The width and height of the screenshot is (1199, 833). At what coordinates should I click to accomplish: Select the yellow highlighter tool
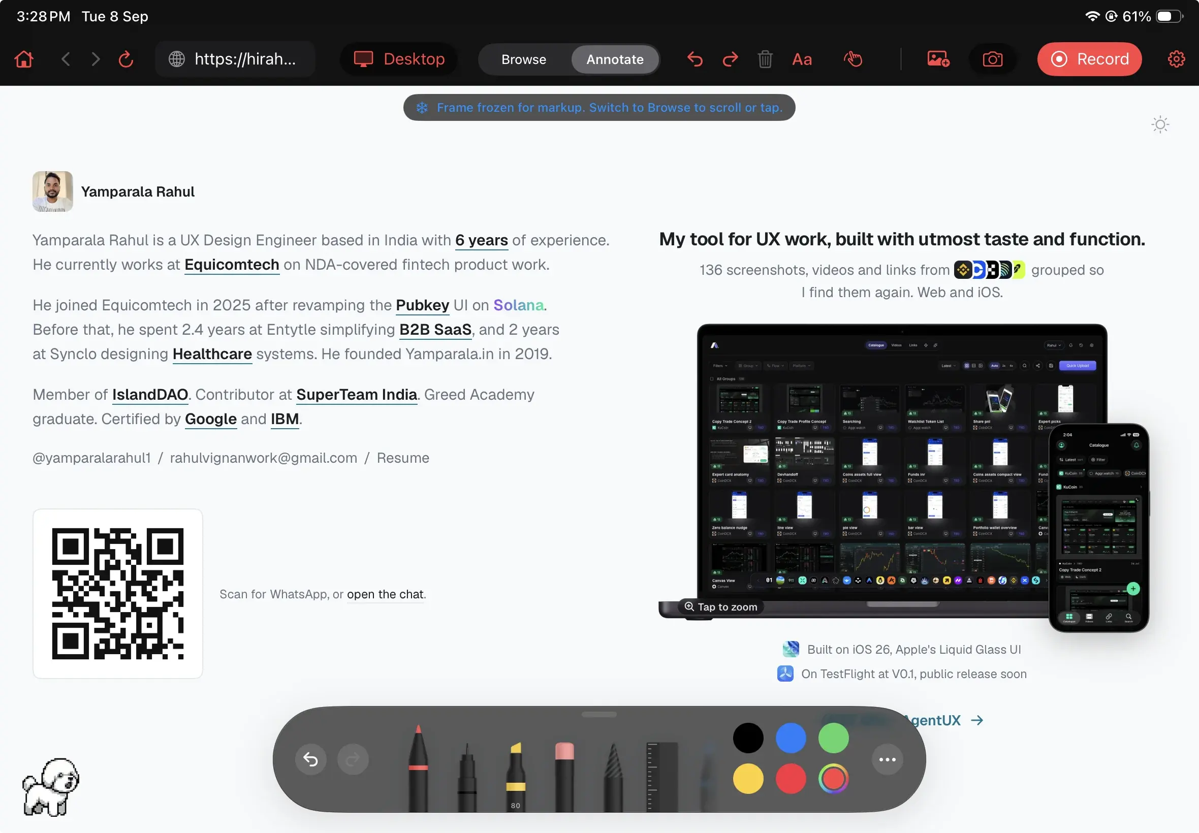(x=515, y=777)
